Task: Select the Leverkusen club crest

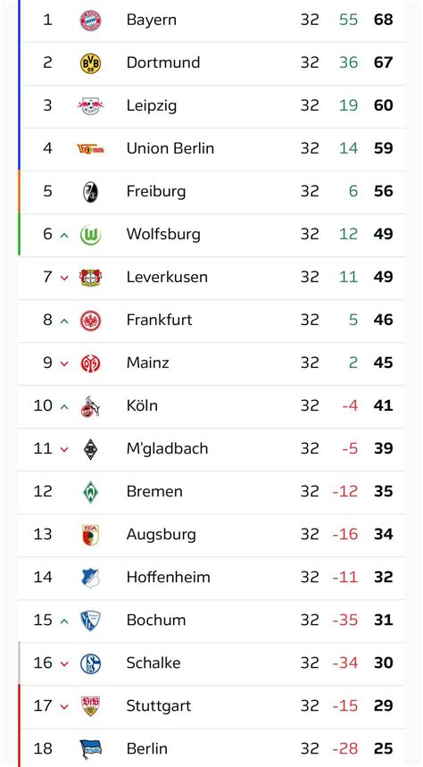Action: [x=90, y=278]
